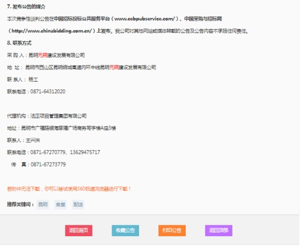Image resolution: width=300 pixels, height=246 pixels.
Task: Click fax number 0871-67273779
Action: coord(48,164)
